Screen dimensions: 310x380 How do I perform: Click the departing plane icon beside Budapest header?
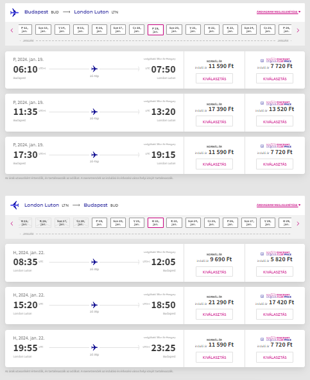(x=14, y=12)
